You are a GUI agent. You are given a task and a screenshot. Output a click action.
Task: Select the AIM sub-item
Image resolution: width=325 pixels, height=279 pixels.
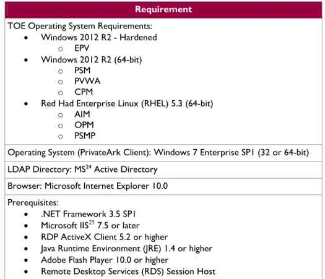pos(82,114)
